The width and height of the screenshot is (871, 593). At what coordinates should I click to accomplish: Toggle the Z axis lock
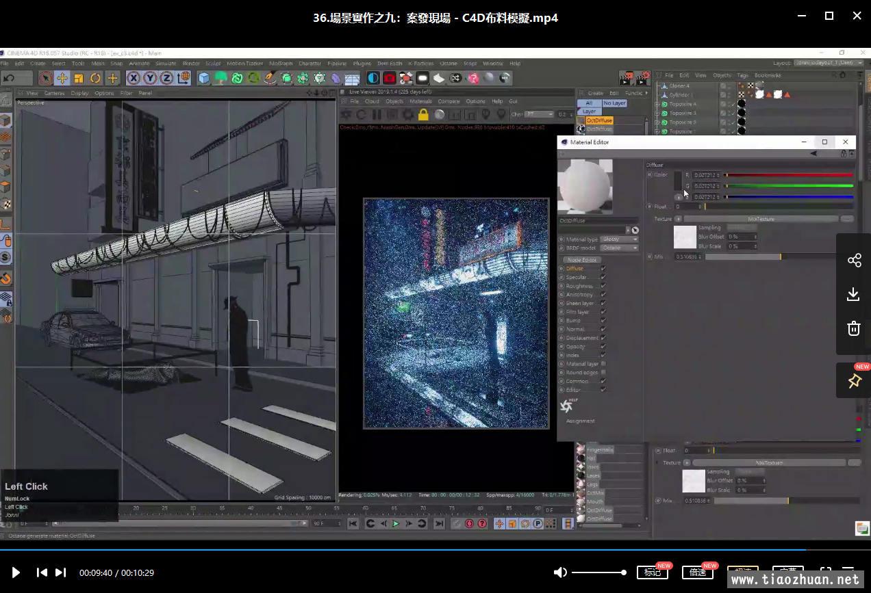(x=166, y=78)
